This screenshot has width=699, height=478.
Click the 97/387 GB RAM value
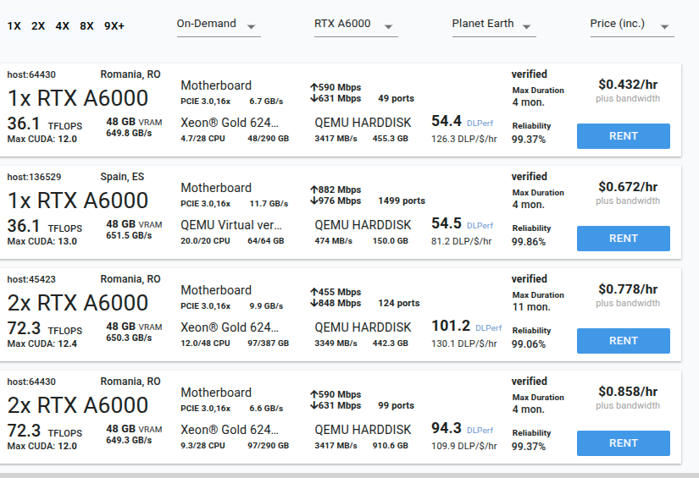(268, 343)
